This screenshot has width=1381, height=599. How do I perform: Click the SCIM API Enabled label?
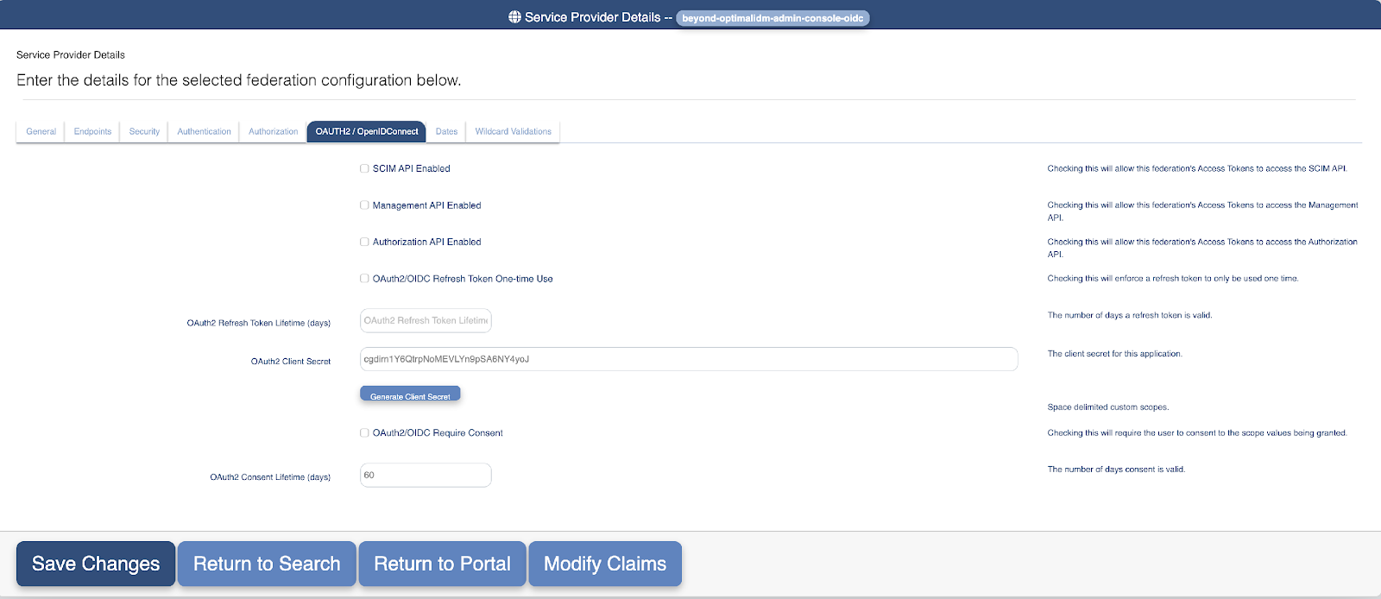pos(412,169)
